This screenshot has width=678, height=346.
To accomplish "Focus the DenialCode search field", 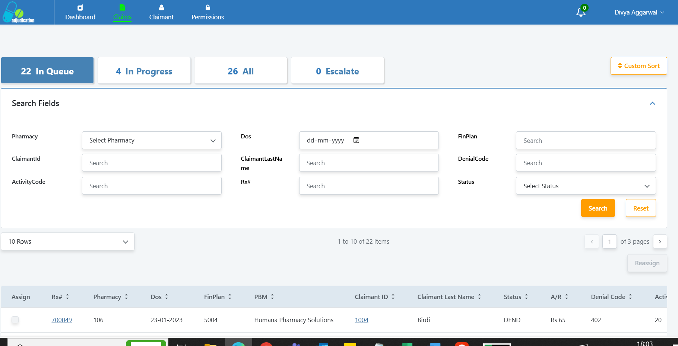I will (x=586, y=163).
